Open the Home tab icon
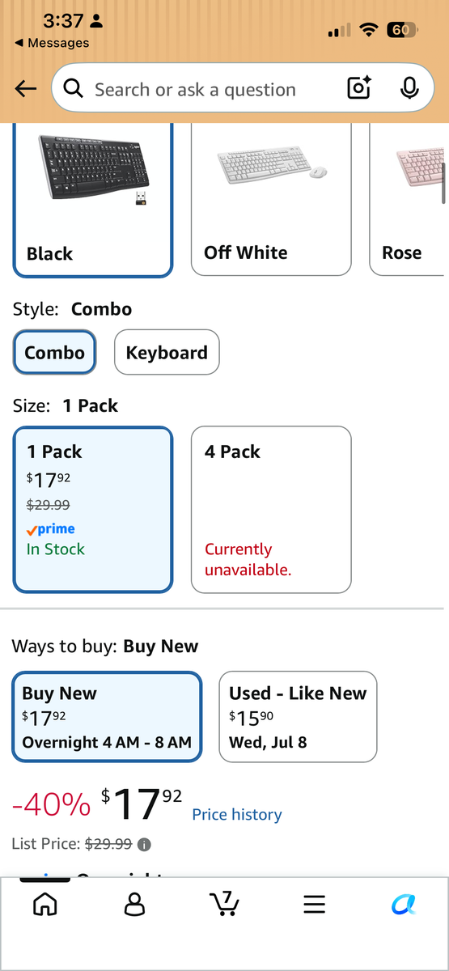Viewport: 449px width, 971px height. pyautogui.click(x=44, y=903)
